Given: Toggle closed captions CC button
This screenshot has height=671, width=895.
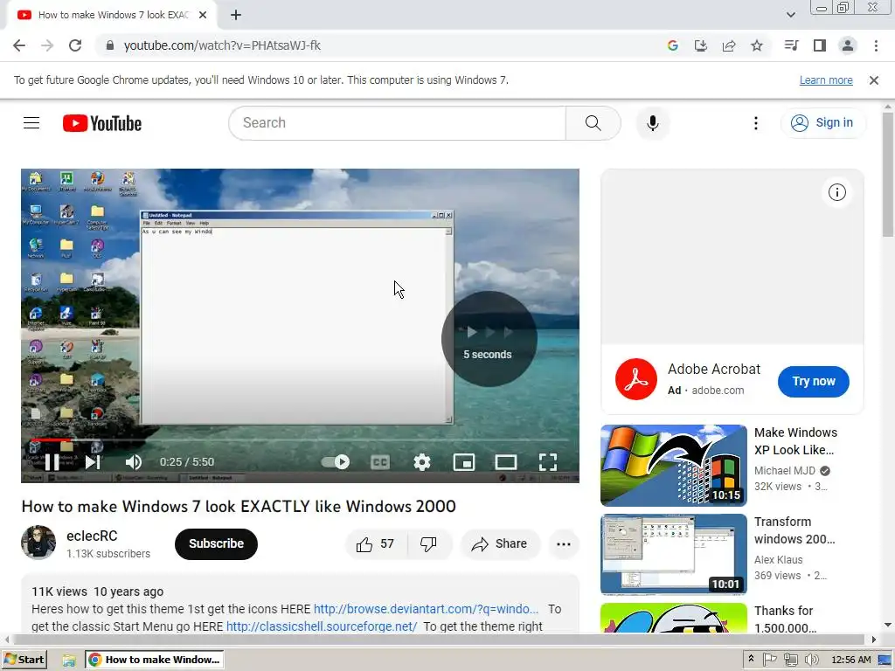Looking at the screenshot, I should coord(379,462).
